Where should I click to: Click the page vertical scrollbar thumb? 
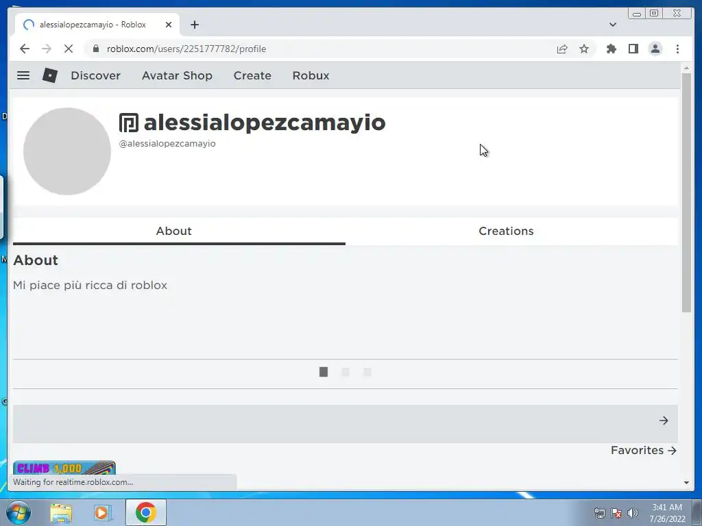pos(686,192)
